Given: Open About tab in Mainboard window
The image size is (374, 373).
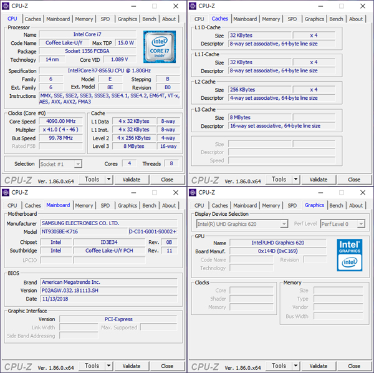Looking at the screenshot, I should click(169, 205).
